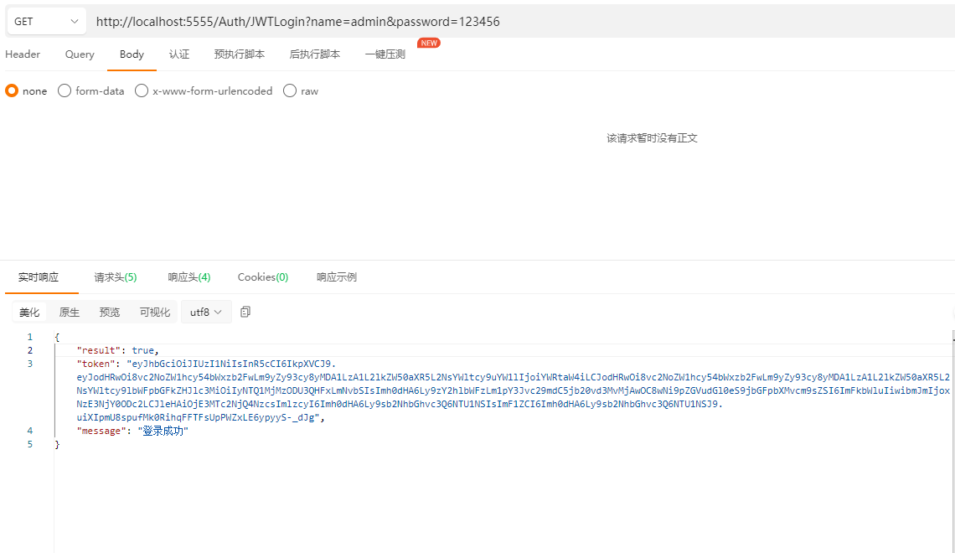
Task: Select the none body radio button
Action: pyautogui.click(x=12, y=90)
